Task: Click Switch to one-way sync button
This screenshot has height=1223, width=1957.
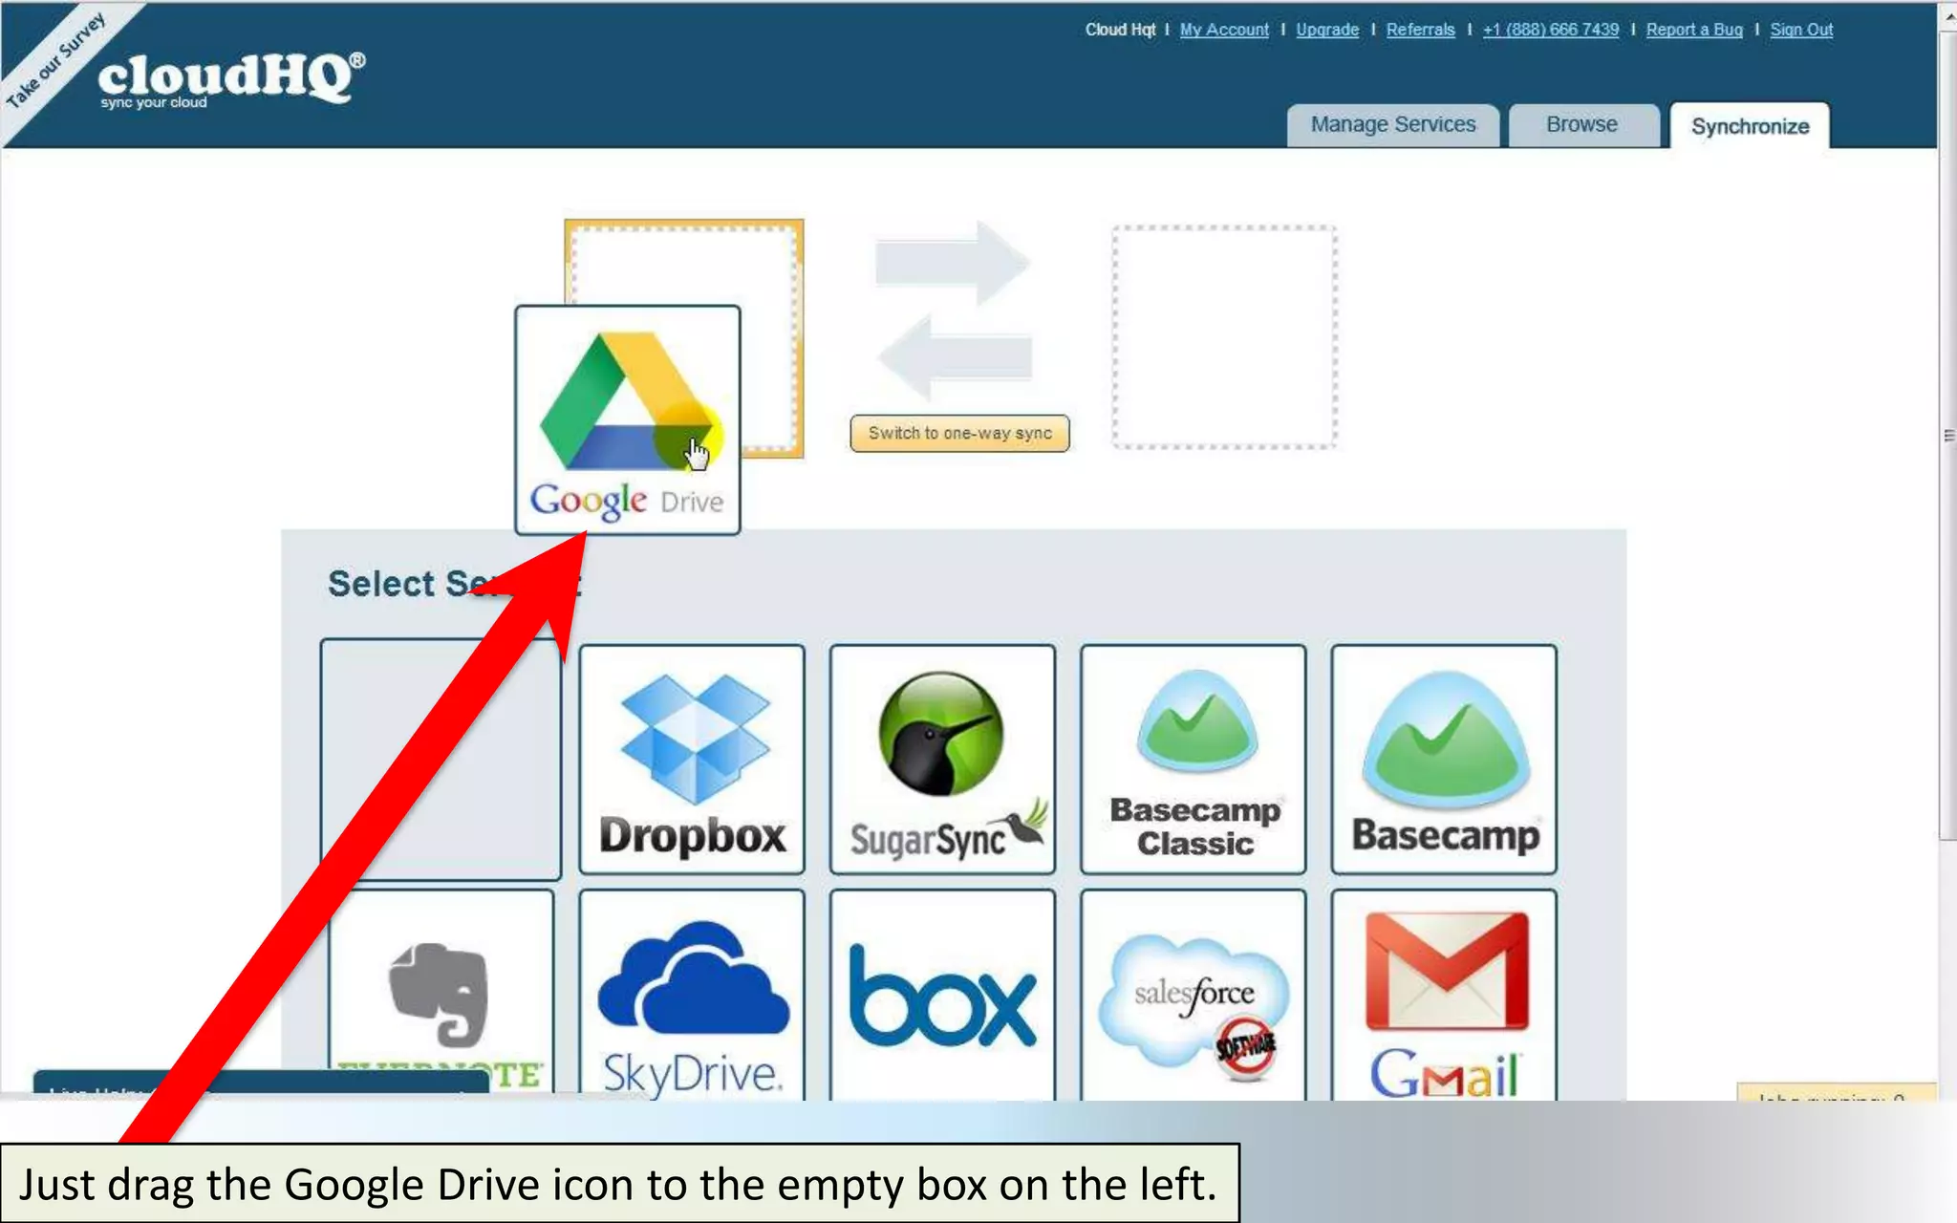Action: point(959,434)
